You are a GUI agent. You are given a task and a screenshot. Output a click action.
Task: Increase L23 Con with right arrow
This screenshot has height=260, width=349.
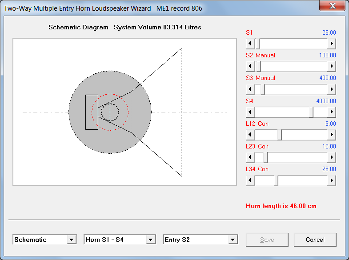click(x=331, y=157)
